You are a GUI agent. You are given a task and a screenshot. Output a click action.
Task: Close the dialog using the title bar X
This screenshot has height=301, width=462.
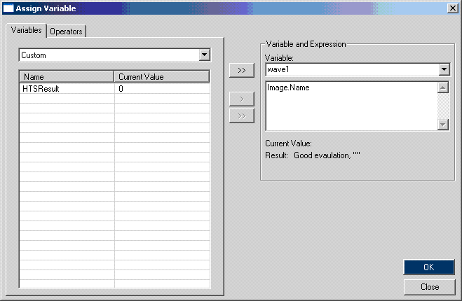(452, 8)
